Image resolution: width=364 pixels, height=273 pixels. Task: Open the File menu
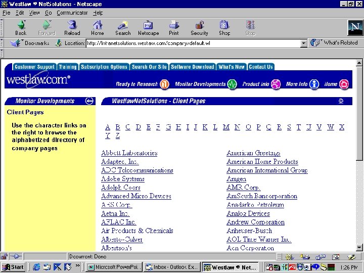click(7, 13)
